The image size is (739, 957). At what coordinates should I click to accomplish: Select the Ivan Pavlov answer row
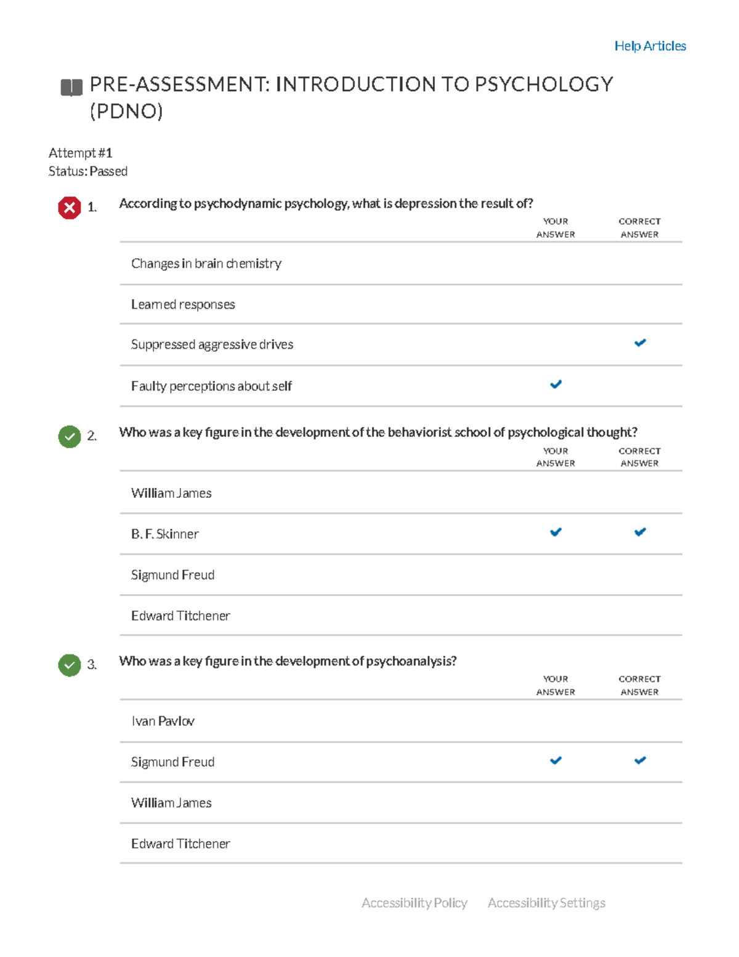pyautogui.click(x=163, y=721)
